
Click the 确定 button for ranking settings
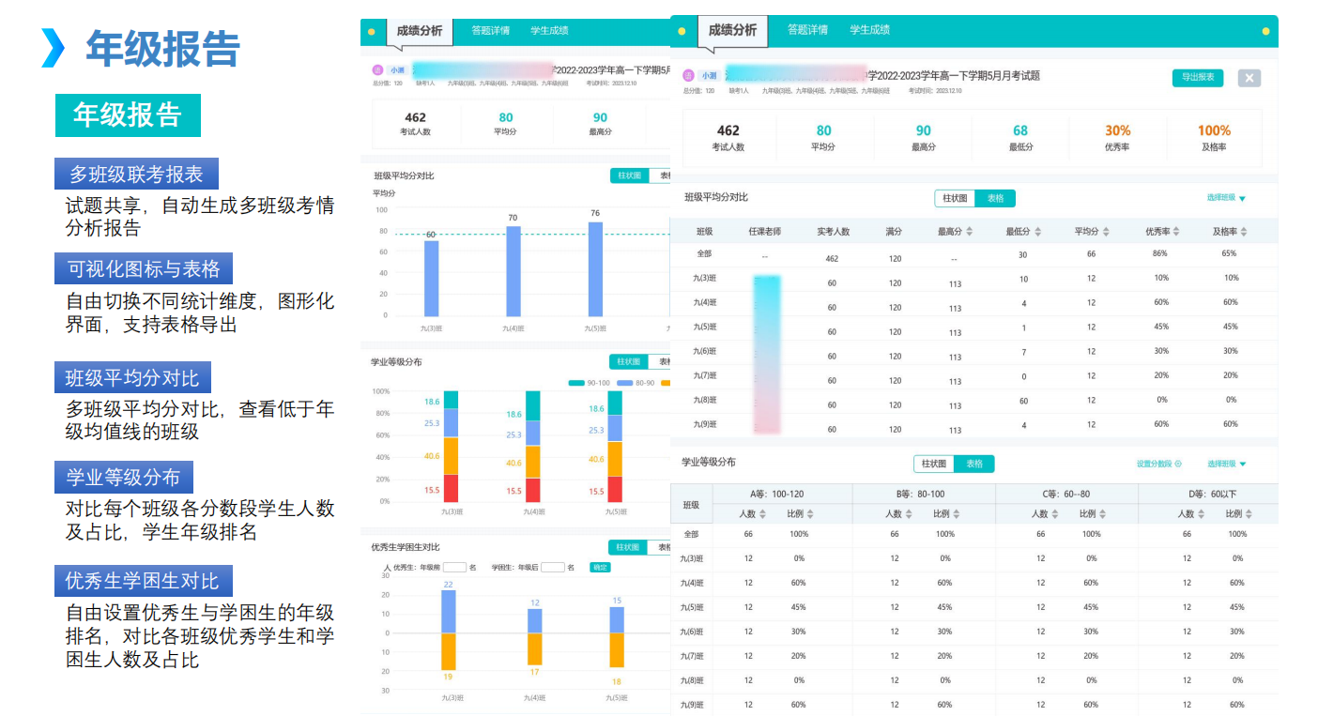click(599, 568)
